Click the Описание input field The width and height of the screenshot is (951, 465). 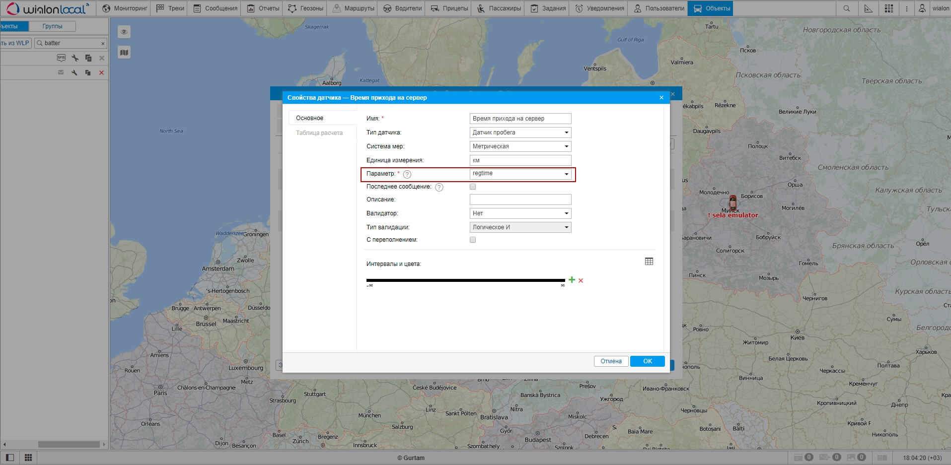[x=520, y=199]
